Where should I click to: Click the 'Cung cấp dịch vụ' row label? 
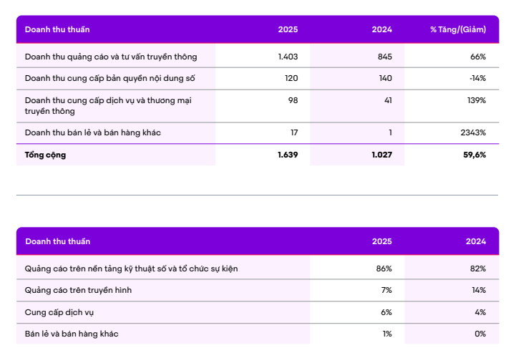[59, 312]
